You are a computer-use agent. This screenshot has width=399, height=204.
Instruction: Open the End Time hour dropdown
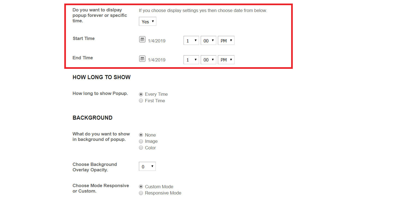click(191, 60)
